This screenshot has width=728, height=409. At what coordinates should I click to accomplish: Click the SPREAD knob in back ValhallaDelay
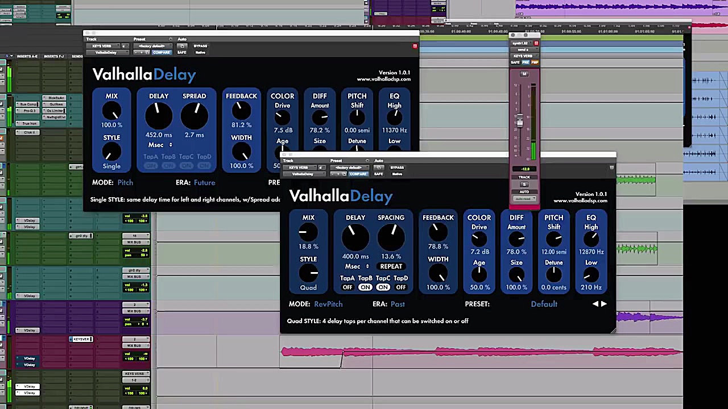[194, 116]
